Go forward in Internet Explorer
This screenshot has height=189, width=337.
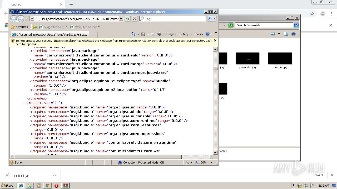coord(21,19)
